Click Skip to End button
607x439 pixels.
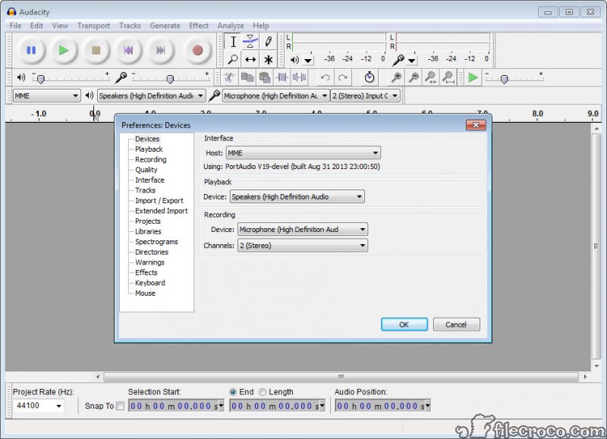click(x=160, y=50)
